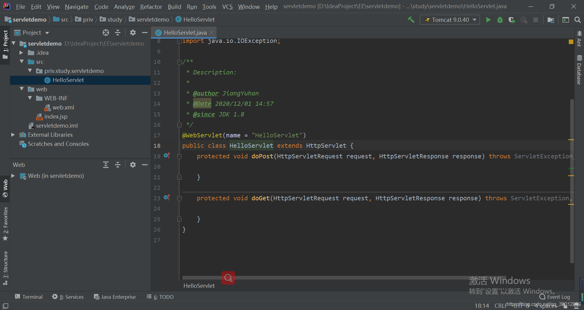Image resolution: width=584 pixels, height=310 pixels.
Task: Click locate file crosshair in Project panel
Action: pyautogui.click(x=106, y=33)
